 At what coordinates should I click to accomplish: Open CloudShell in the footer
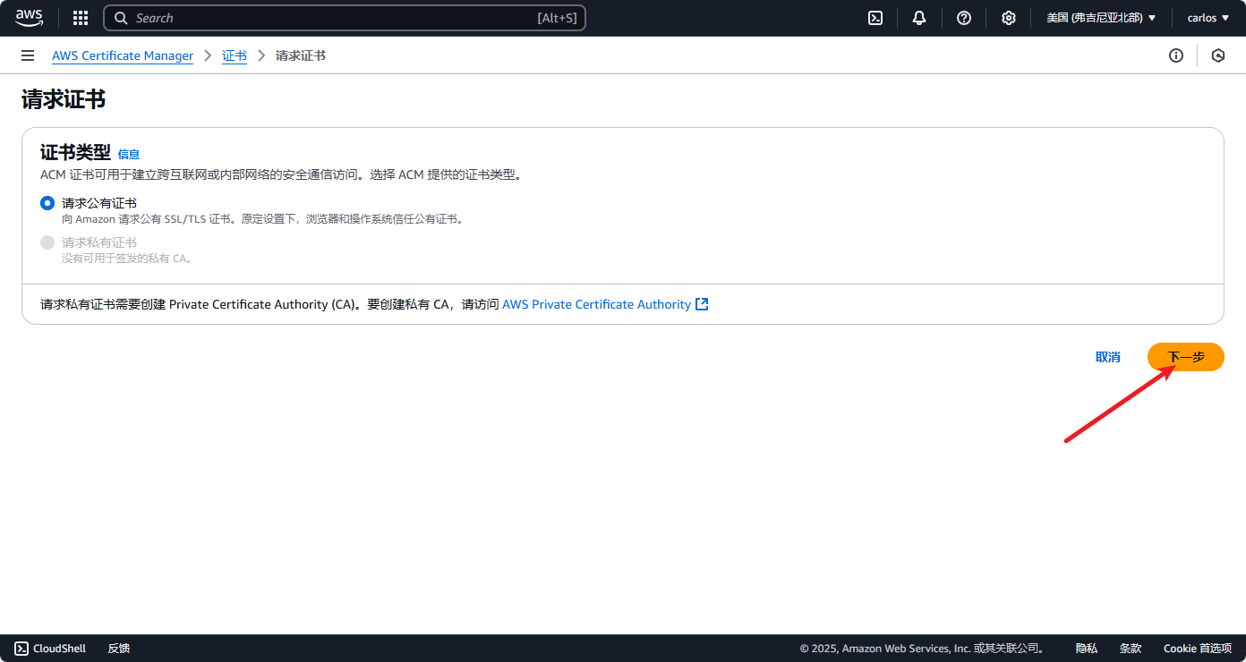tap(50, 649)
